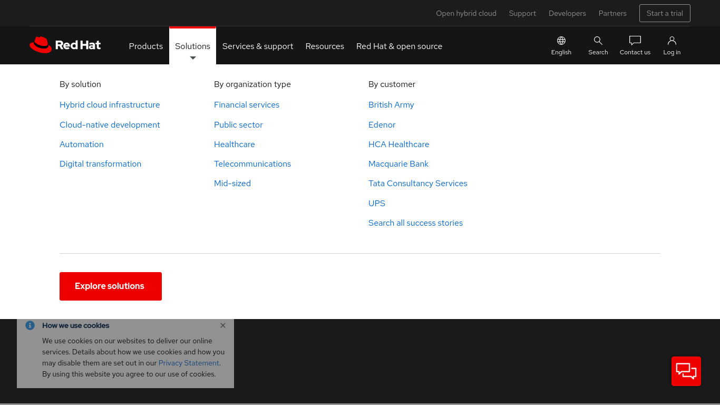This screenshot has height=405, width=720.
Task: Click the 'By solution' heading
Action: pos(80,84)
